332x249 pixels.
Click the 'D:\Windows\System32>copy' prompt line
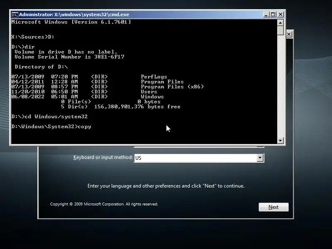tap(51, 127)
